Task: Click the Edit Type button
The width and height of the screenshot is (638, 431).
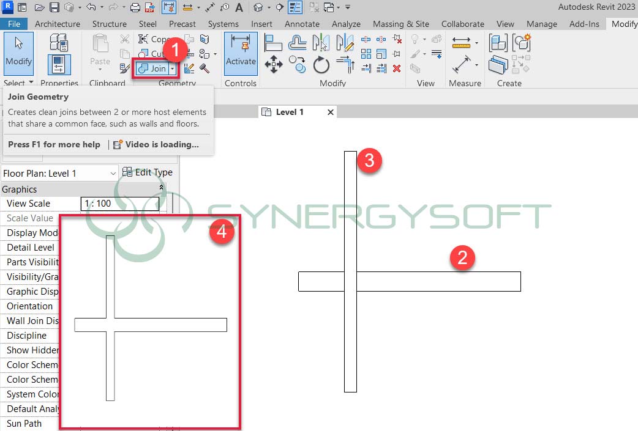Action: click(x=148, y=172)
